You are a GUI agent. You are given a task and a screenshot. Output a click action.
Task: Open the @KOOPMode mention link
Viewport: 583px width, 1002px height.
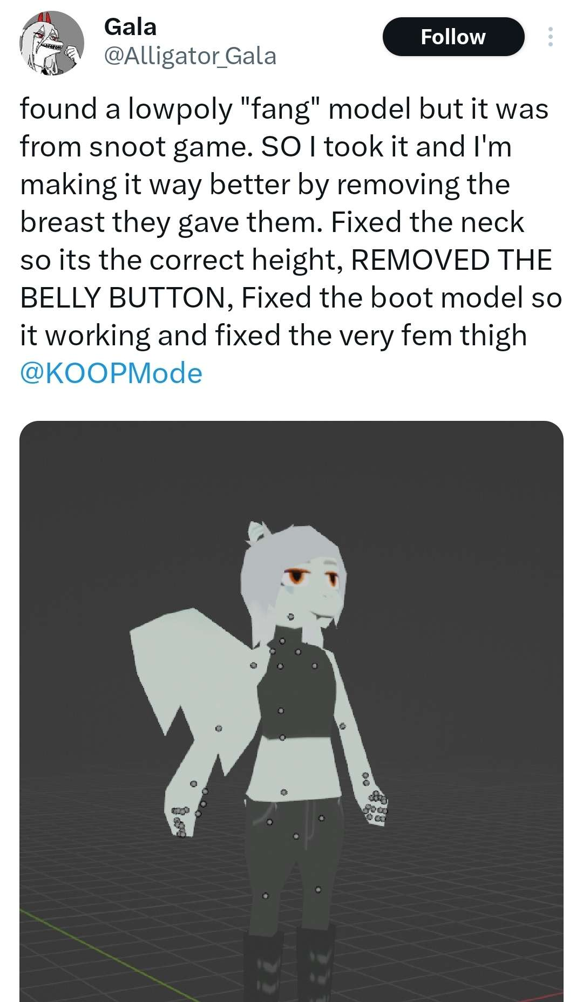pyautogui.click(x=111, y=373)
